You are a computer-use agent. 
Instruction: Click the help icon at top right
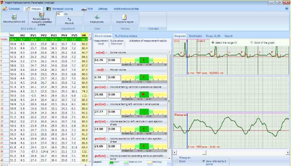point(287,8)
